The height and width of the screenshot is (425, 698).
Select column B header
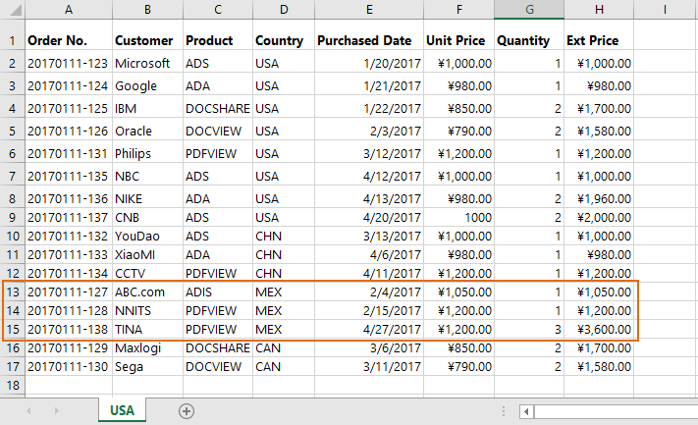[148, 10]
